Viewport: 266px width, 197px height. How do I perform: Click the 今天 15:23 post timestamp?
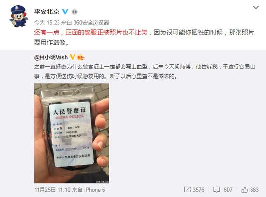47,22
